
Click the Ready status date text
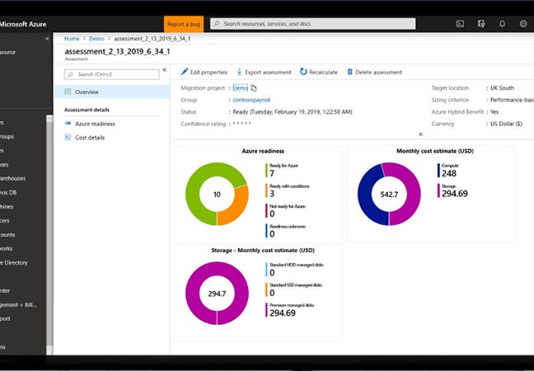tap(293, 112)
